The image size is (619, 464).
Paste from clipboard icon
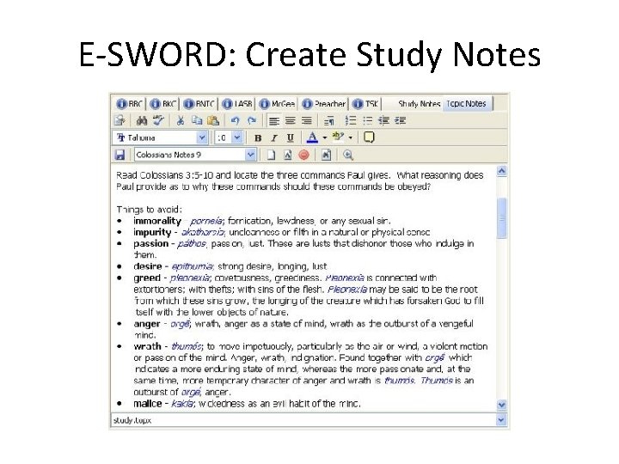(213, 120)
